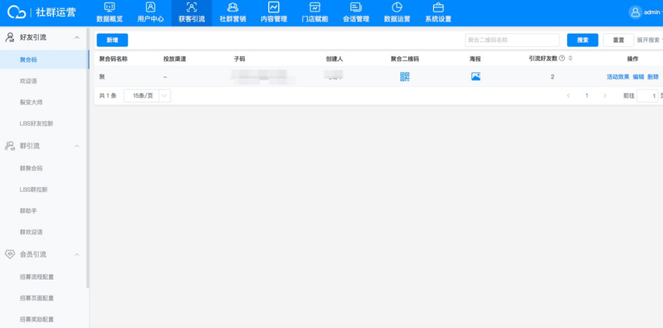Image resolution: width=663 pixels, height=328 pixels.
Task: Click the 好友引流 person icon
Action: (x=10, y=37)
